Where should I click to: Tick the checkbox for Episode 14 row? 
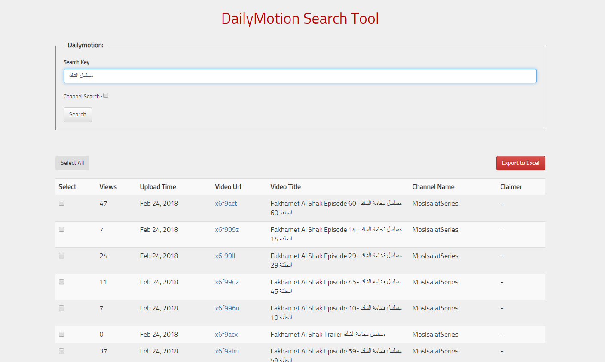tap(61, 229)
